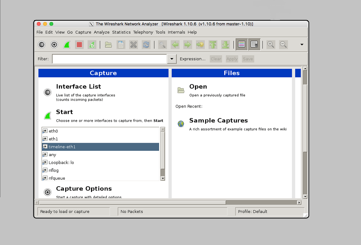Click the Clear filter button
Screen dimensions: 361x245
point(216,59)
